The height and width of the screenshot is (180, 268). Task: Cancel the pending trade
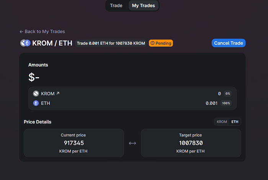pos(229,43)
